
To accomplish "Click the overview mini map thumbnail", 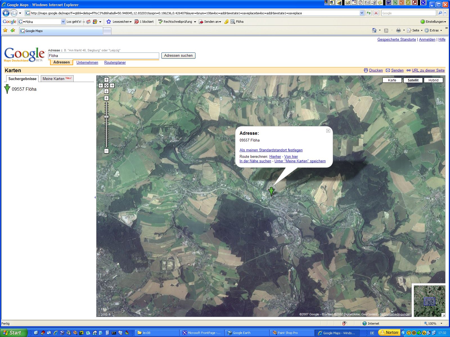I will coord(429,301).
